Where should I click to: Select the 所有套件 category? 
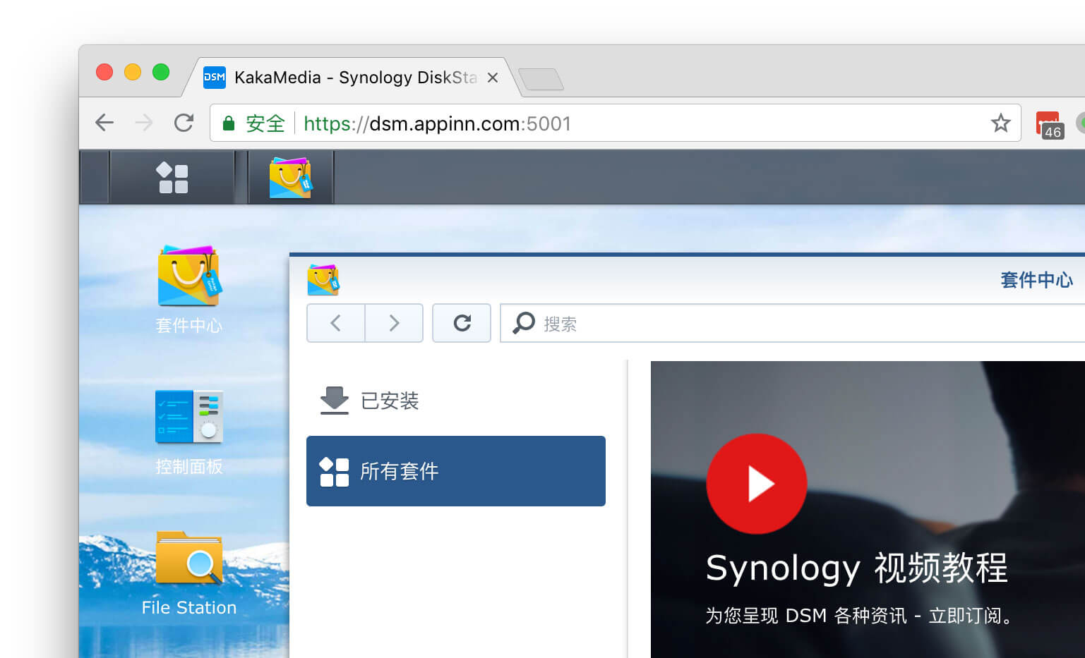coord(455,471)
